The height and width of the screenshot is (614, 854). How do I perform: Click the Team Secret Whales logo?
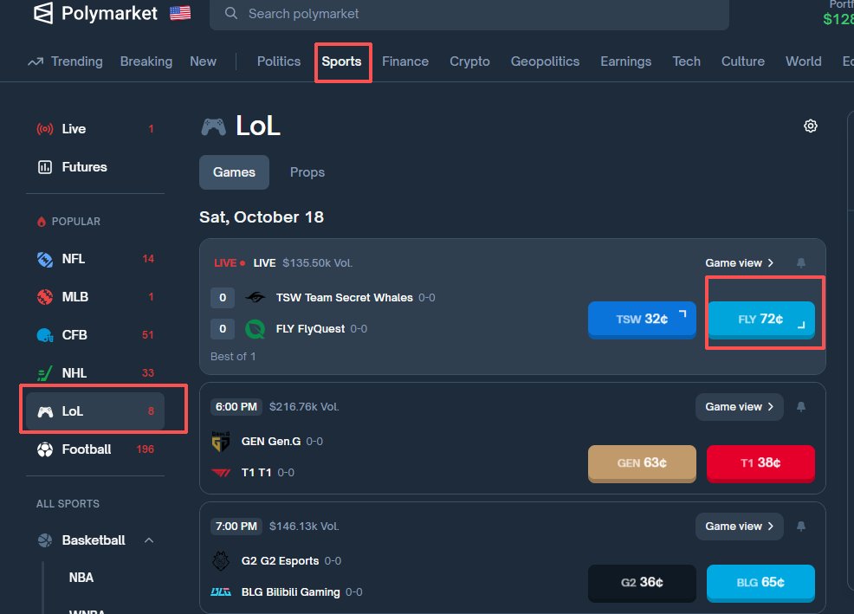pyautogui.click(x=255, y=297)
